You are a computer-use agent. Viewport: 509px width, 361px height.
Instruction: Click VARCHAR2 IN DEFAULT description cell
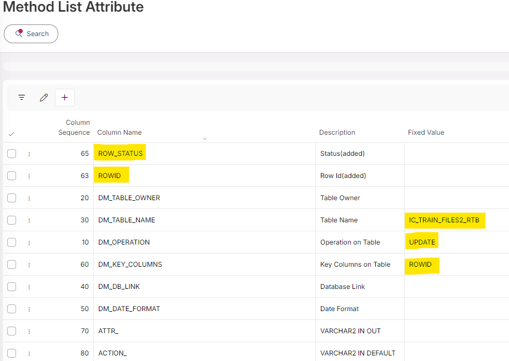[x=360, y=353]
